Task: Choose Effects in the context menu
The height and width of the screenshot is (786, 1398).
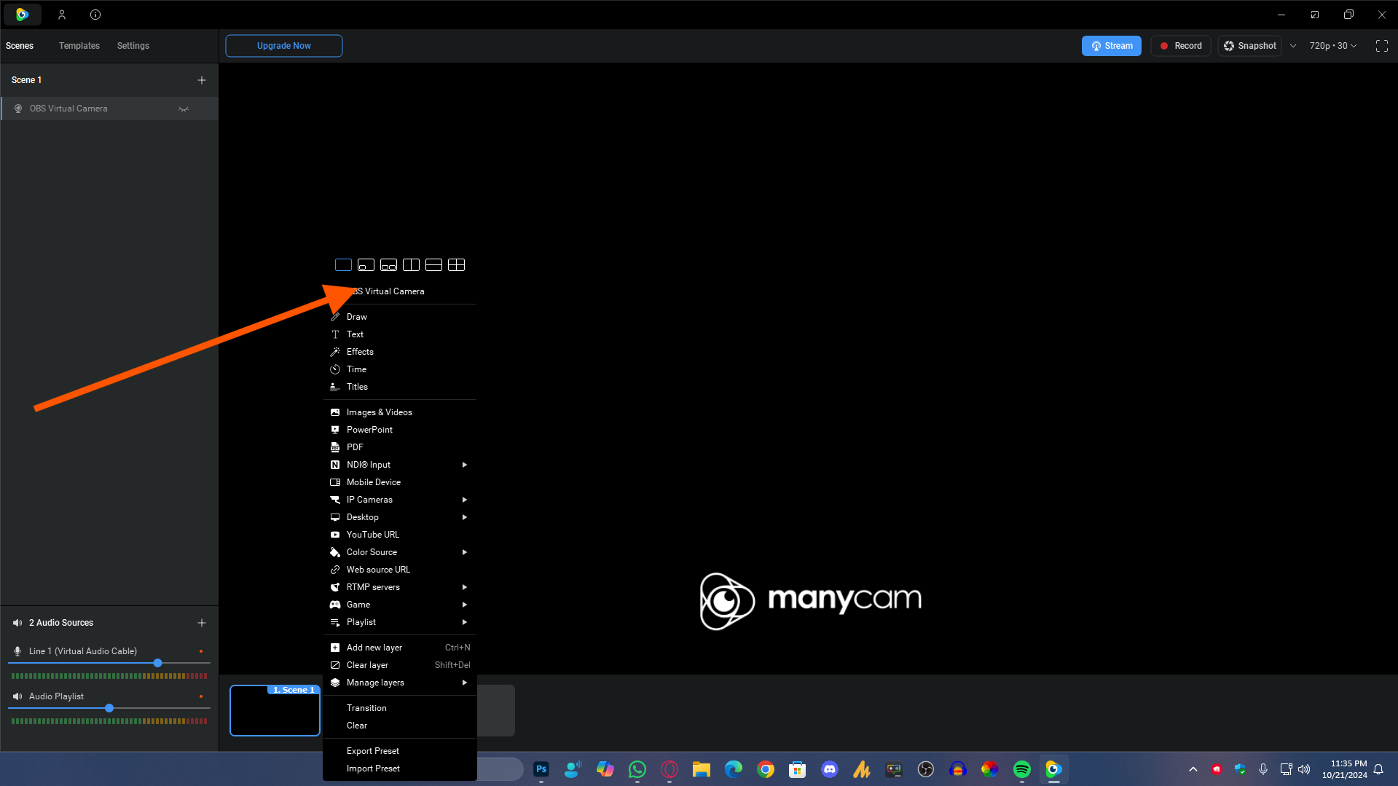Action: (400, 352)
